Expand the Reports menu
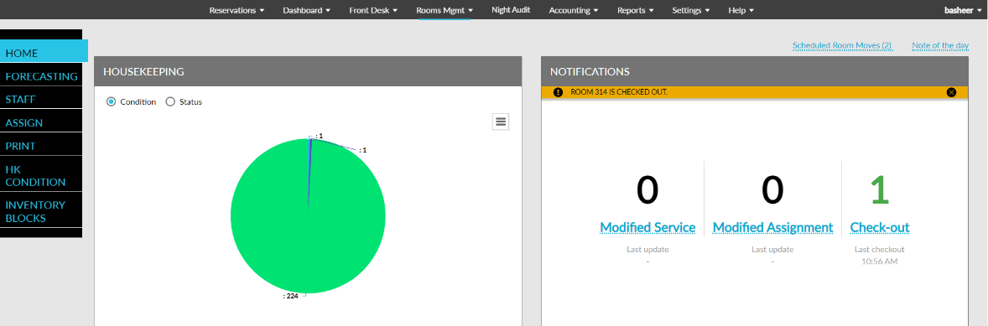The width and height of the screenshot is (988, 326). pos(635,10)
